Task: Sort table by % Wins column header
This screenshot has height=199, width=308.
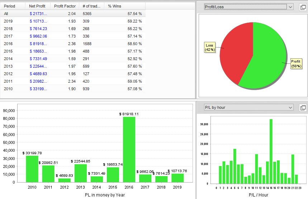Action: tap(125, 6)
